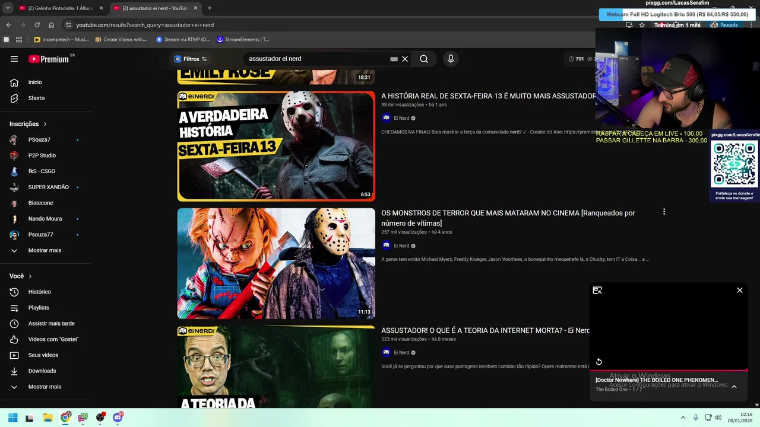
Task: Select the assustador ei nerd YouTube tab
Action: [155, 8]
